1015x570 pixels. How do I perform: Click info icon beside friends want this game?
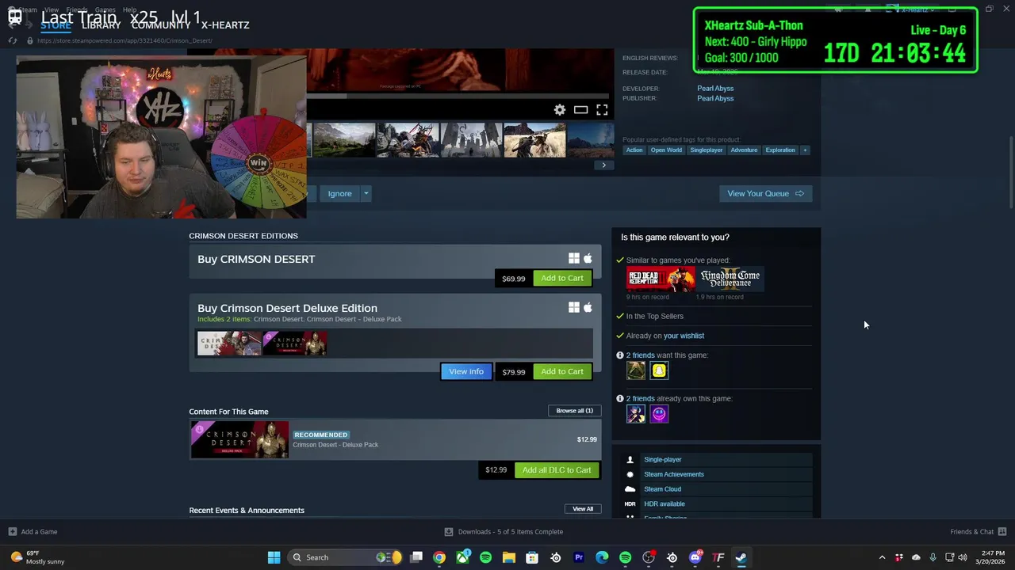(620, 355)
